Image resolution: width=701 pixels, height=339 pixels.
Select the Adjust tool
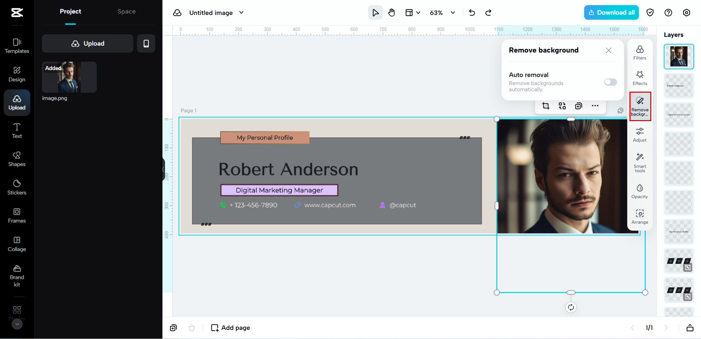click(640, 135)
